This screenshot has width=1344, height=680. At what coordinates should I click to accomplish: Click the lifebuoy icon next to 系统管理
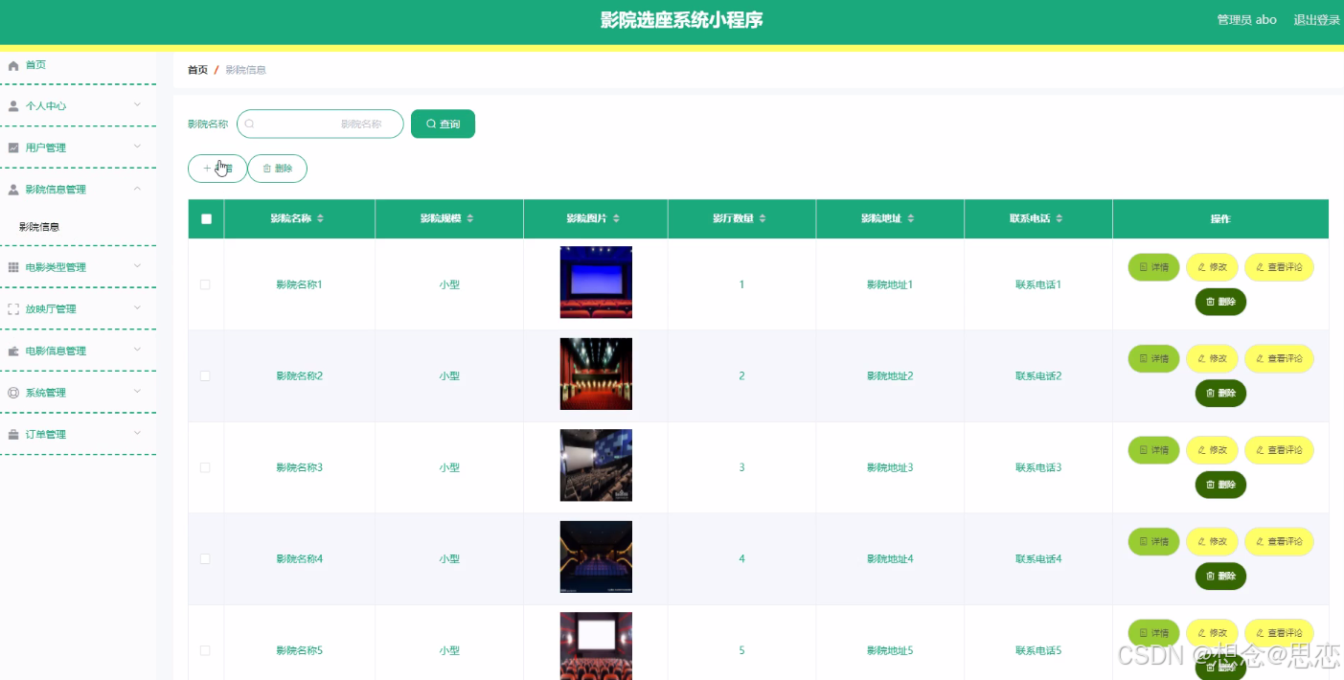13,393
